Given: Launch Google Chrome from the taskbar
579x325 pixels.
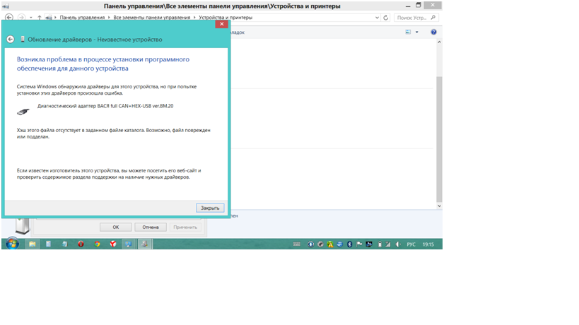Looking at the screenshot, I should pos(97,244).
